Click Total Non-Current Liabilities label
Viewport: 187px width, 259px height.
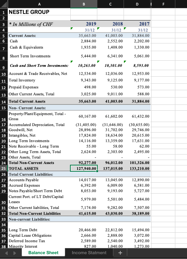35,213
